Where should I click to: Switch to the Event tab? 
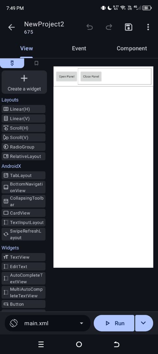(79, 48)
